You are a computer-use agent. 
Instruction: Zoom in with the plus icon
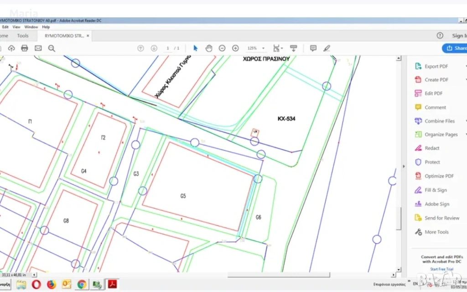235,48
